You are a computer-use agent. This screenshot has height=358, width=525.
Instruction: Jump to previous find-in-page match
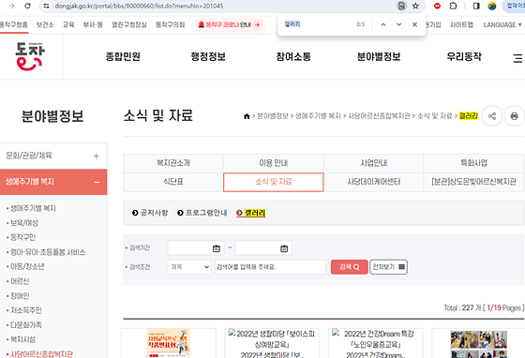pyautogui.click(x=383, y=24)
